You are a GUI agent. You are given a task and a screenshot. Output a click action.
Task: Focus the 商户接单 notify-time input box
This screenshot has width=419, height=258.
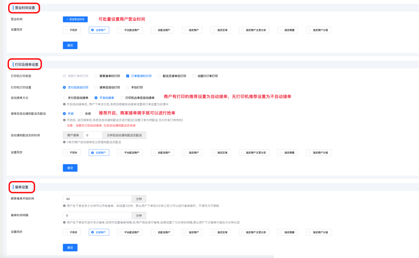(x=93, y=135)
